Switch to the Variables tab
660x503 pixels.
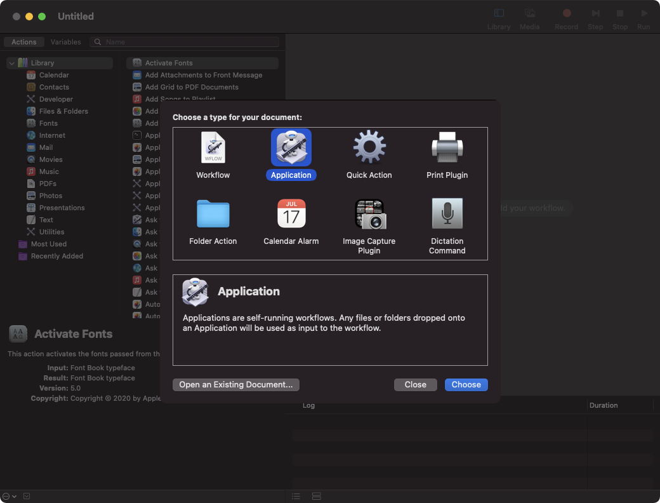[65, 42]
